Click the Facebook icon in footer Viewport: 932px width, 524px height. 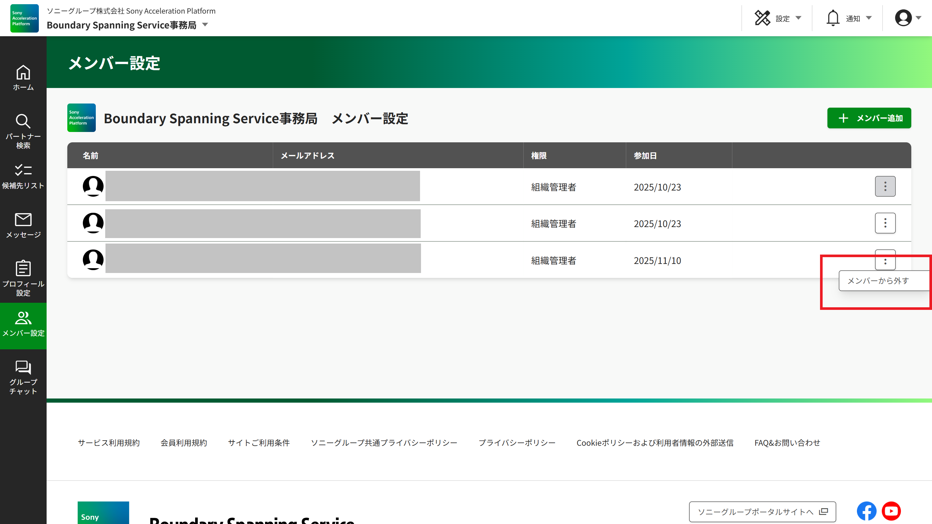point(866,511)
